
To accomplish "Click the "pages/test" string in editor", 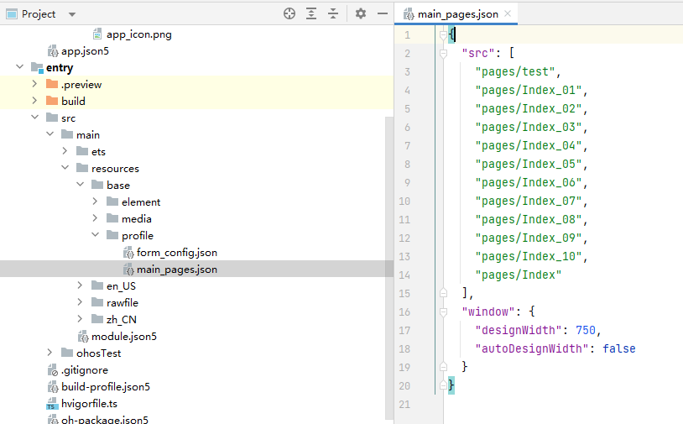I will (x=515, y=71).
